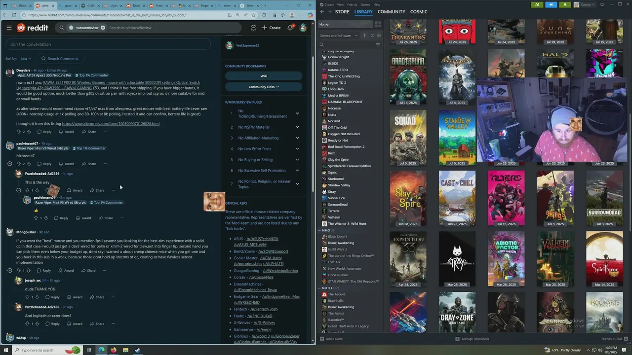Open COSMIC profile tab in Steam

tap(419, 11)
